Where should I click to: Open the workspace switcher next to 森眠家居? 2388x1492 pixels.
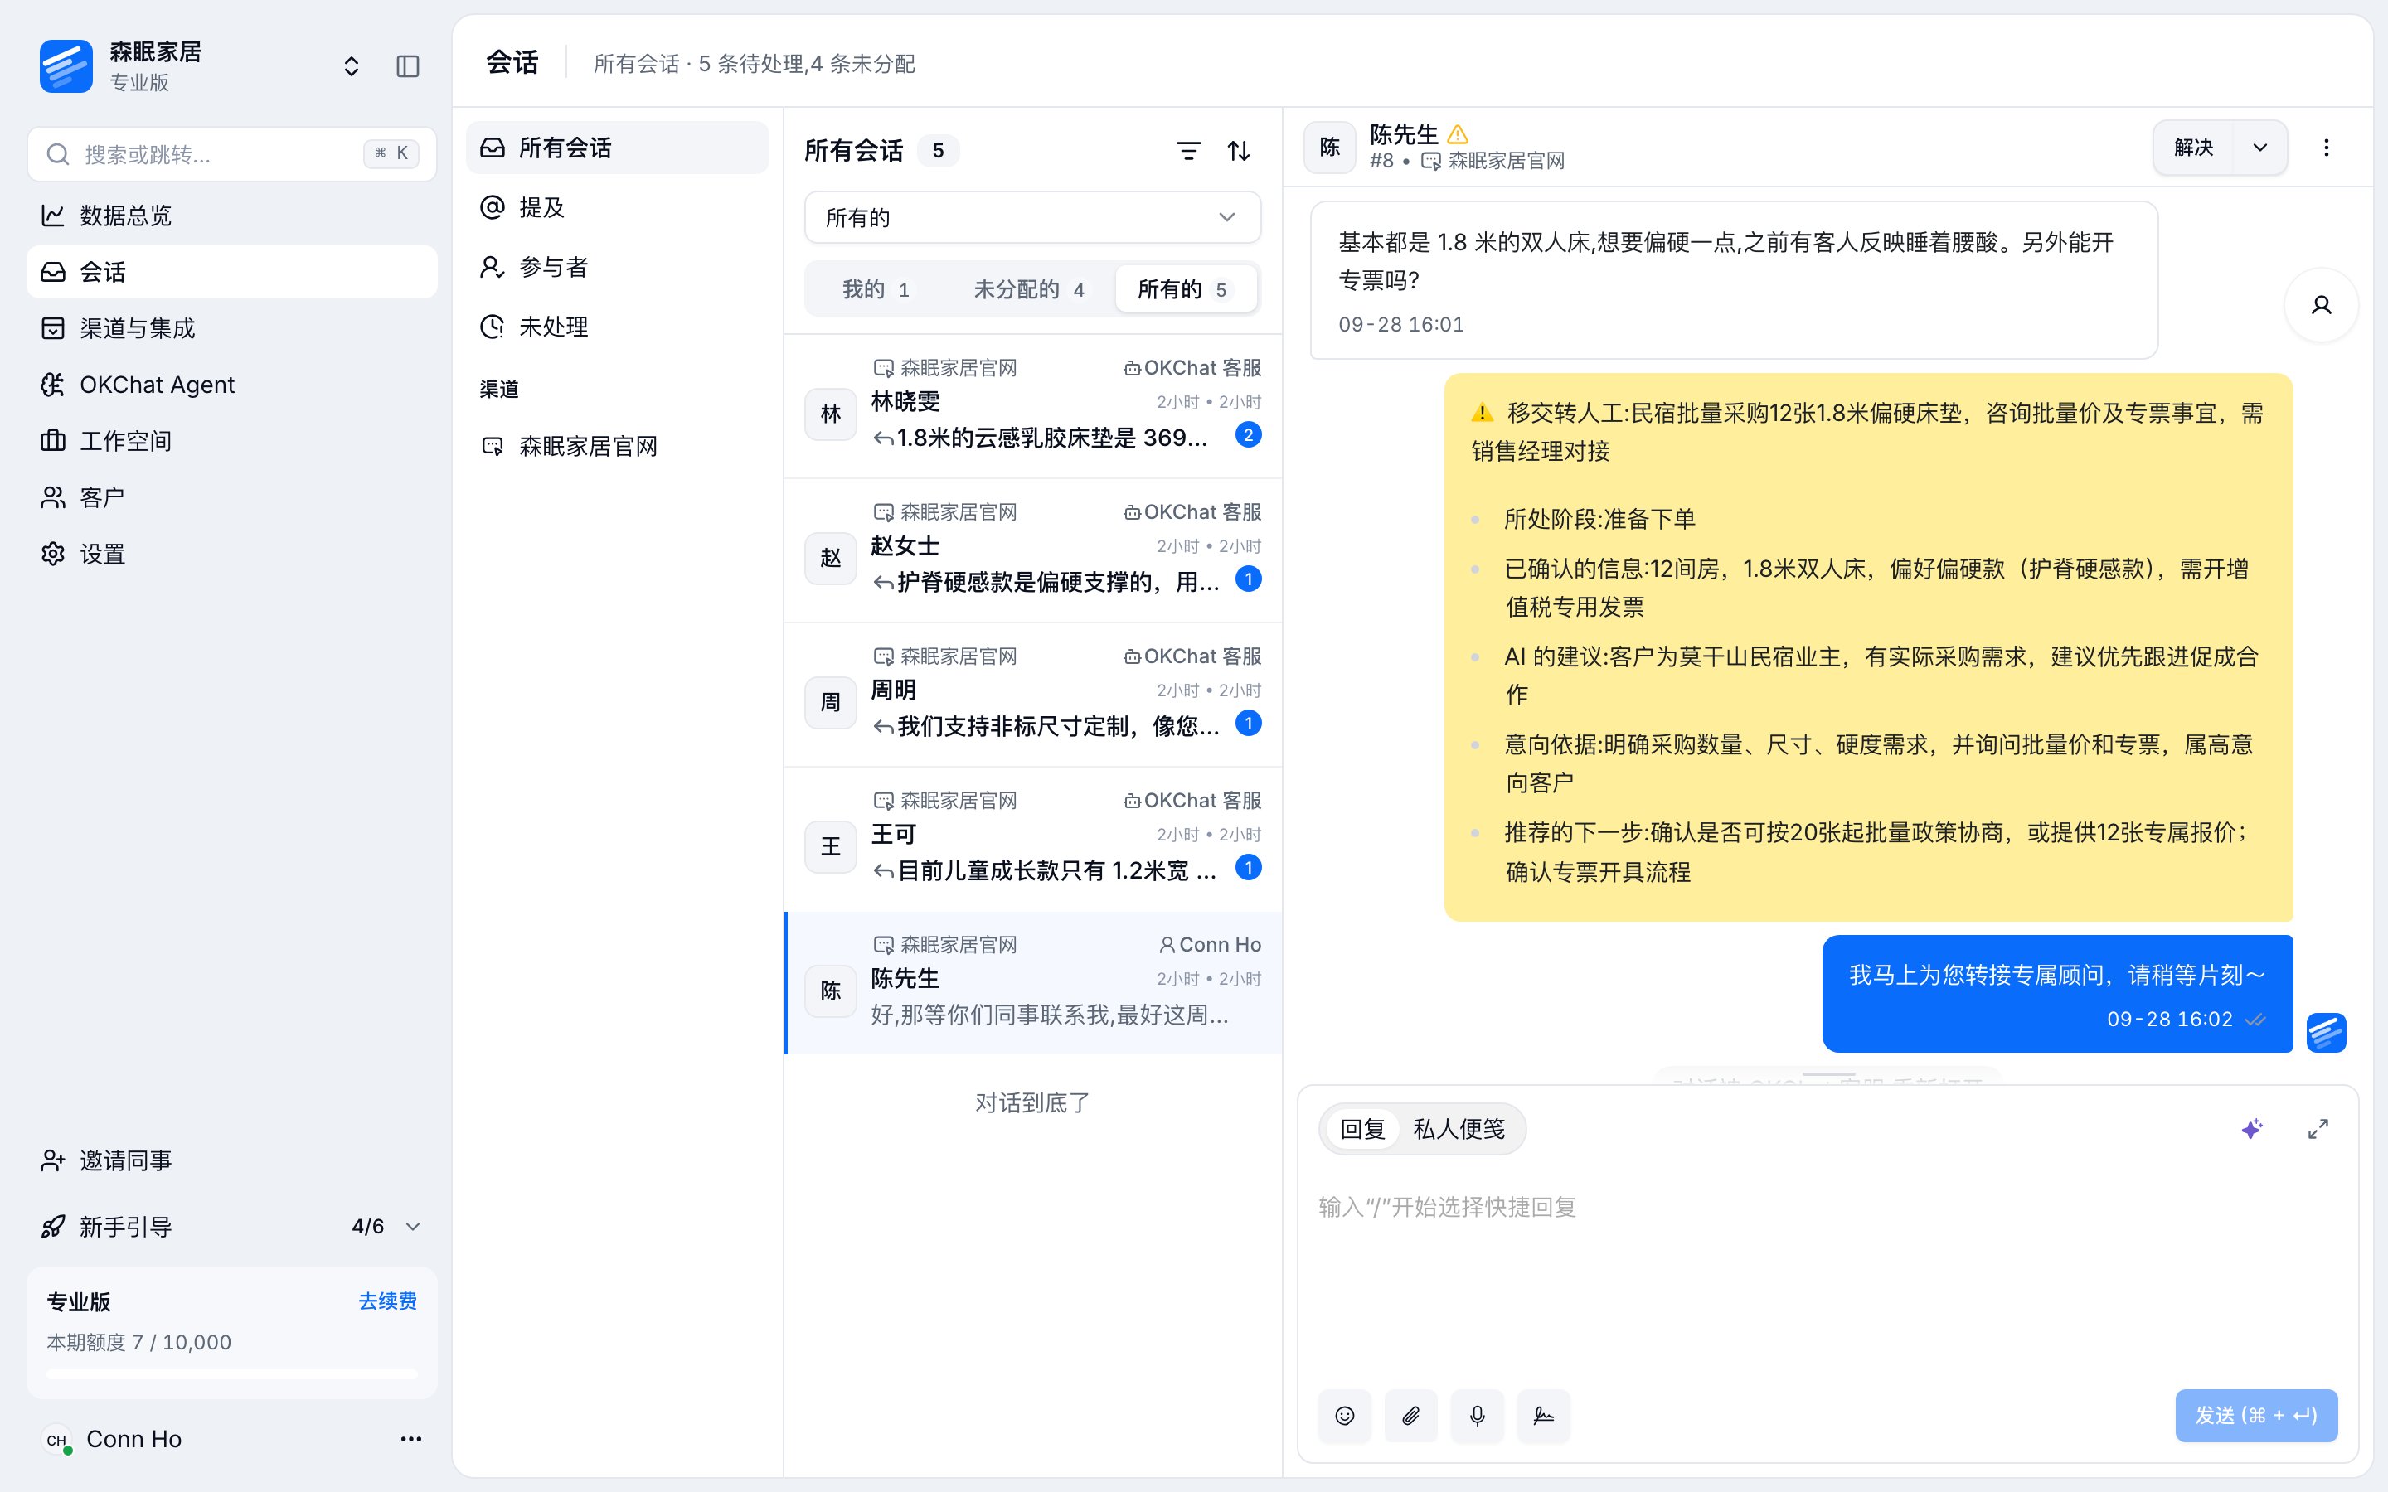point(350,66)
